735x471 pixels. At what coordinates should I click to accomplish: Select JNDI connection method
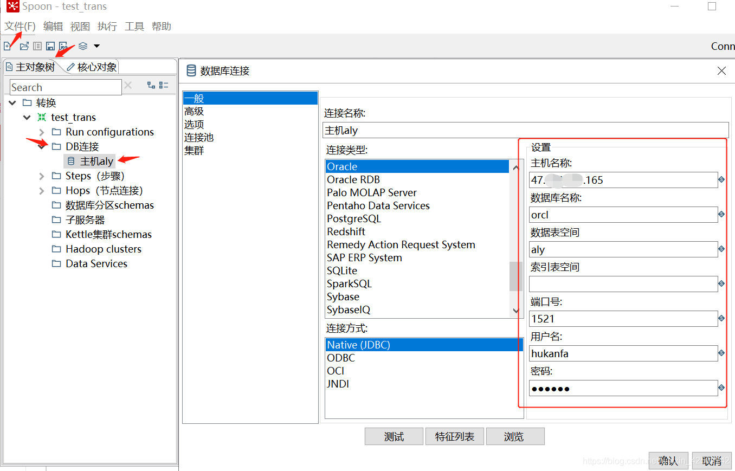coord(338,384)
